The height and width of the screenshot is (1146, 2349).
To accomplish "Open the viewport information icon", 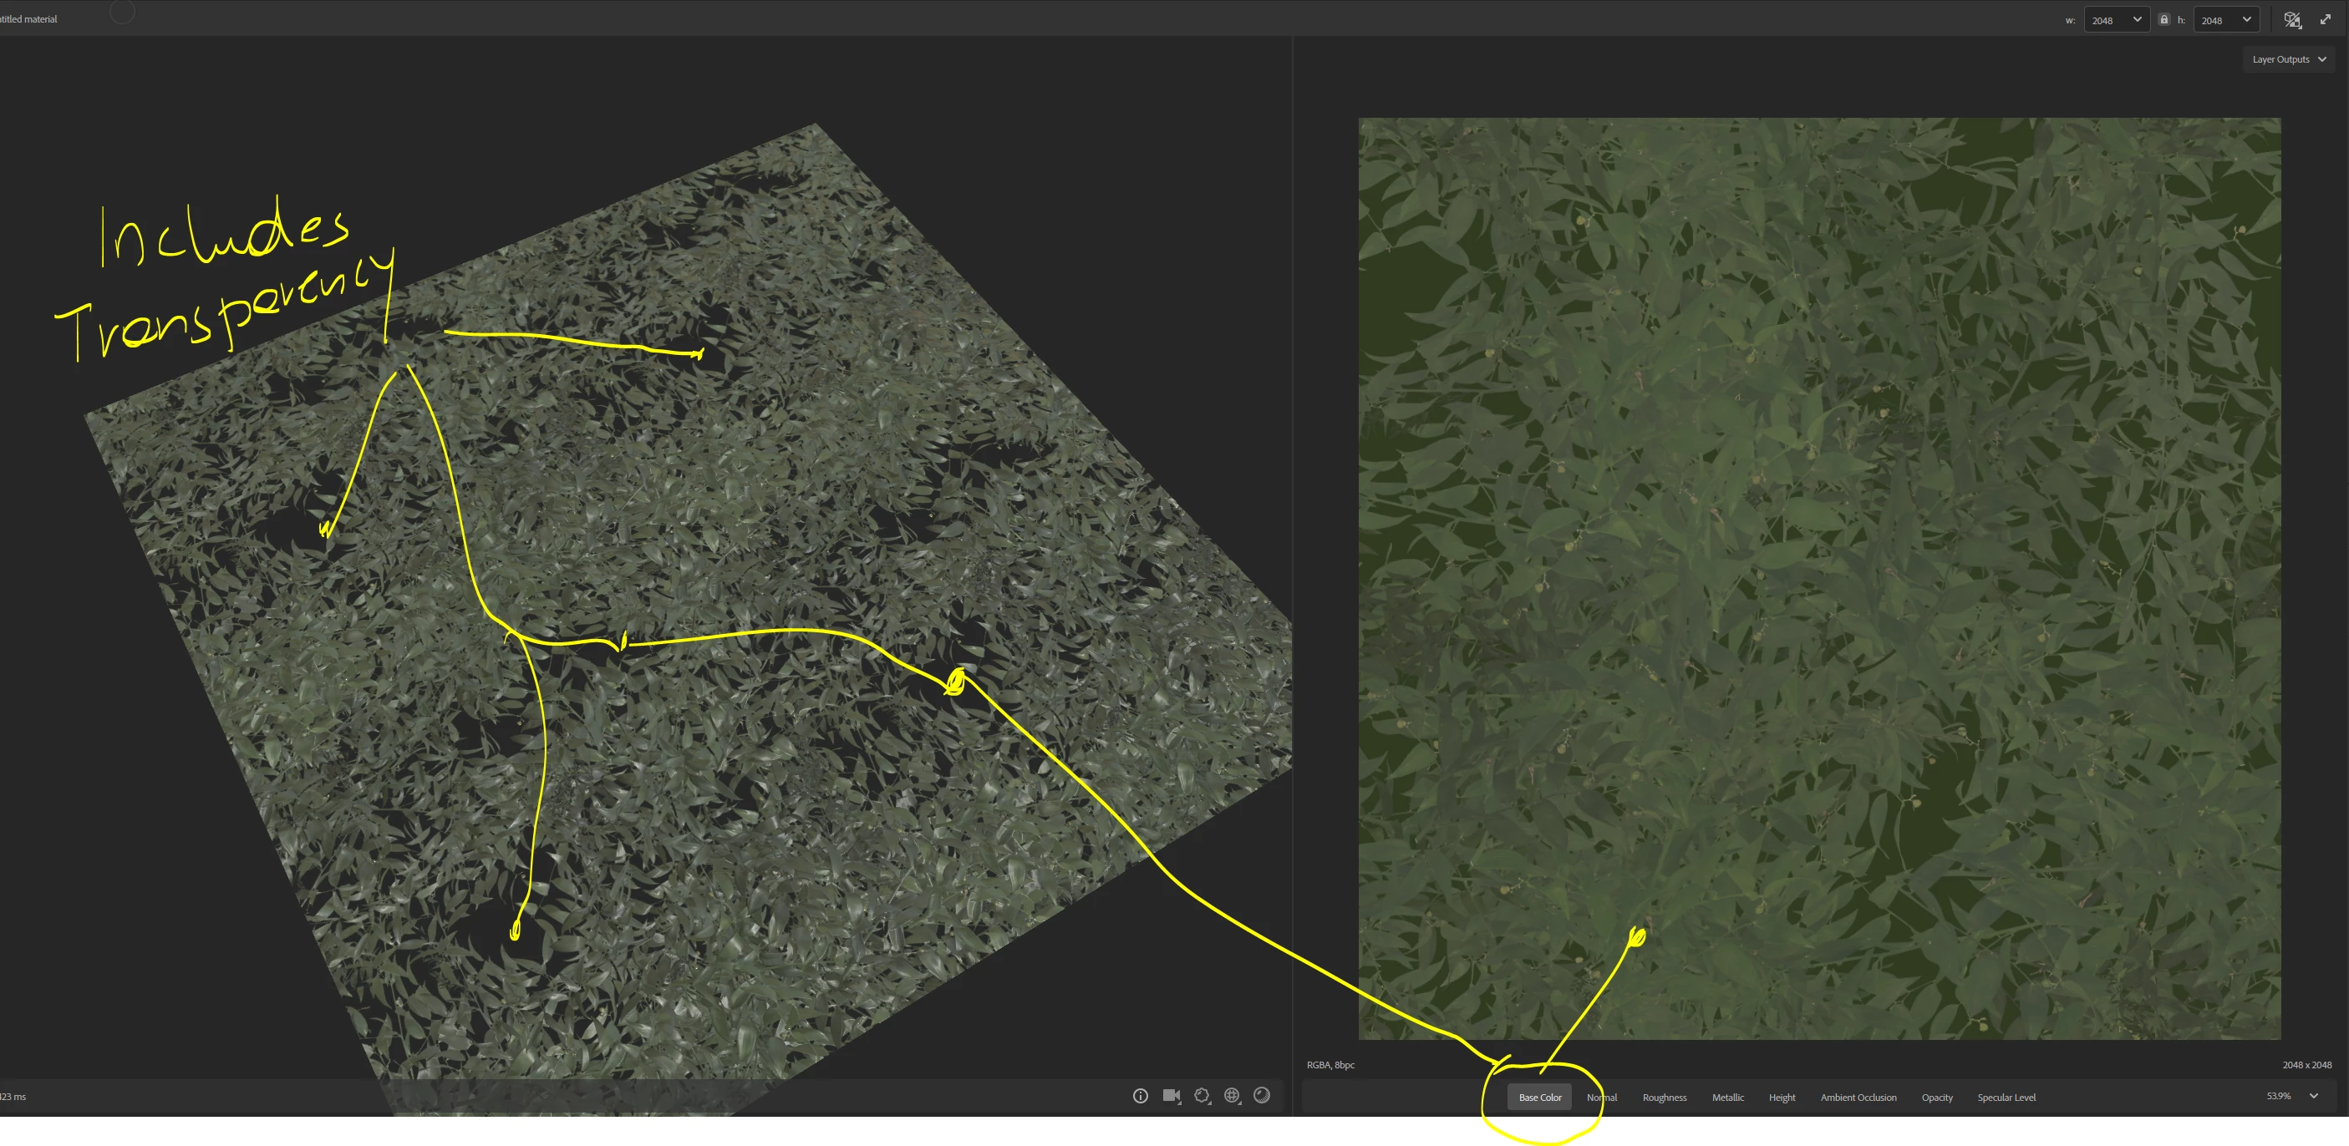I will tap(1140, 1096).
